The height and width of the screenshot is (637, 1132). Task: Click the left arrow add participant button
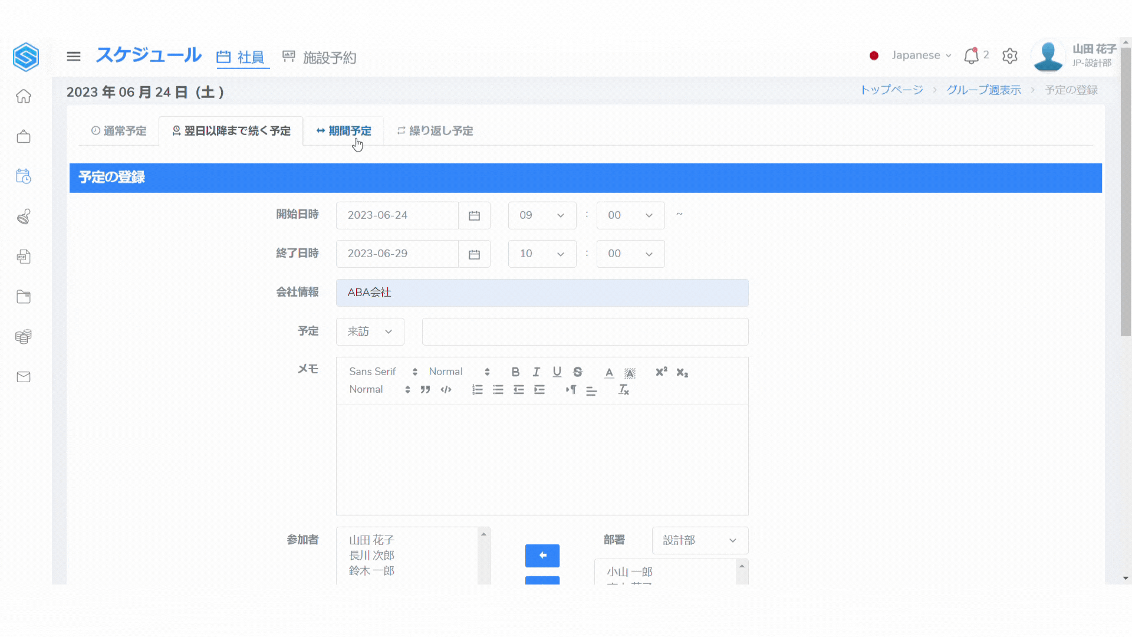click(542, 556)
